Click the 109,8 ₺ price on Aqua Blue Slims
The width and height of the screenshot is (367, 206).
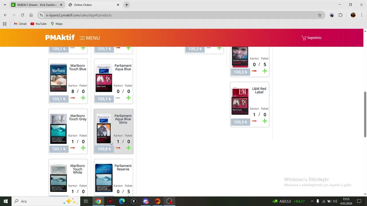(x=104, y=149)
